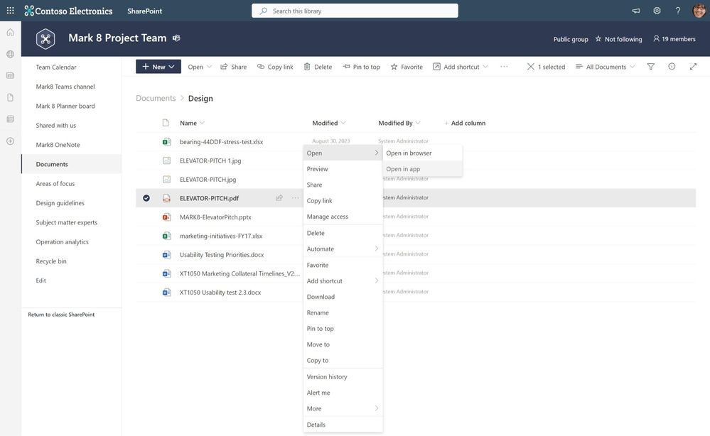Open the Name column sort dropdown
The width and height of the screenshot is (710, 436).
202,123
